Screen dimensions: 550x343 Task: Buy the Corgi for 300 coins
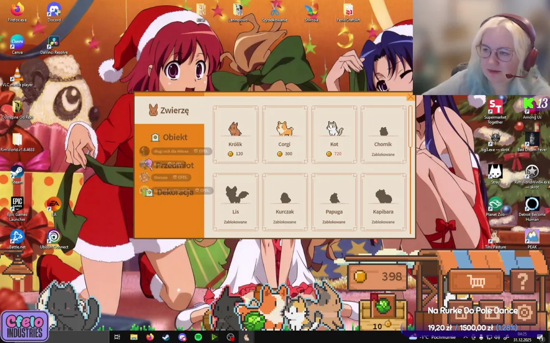click(285, 134)
